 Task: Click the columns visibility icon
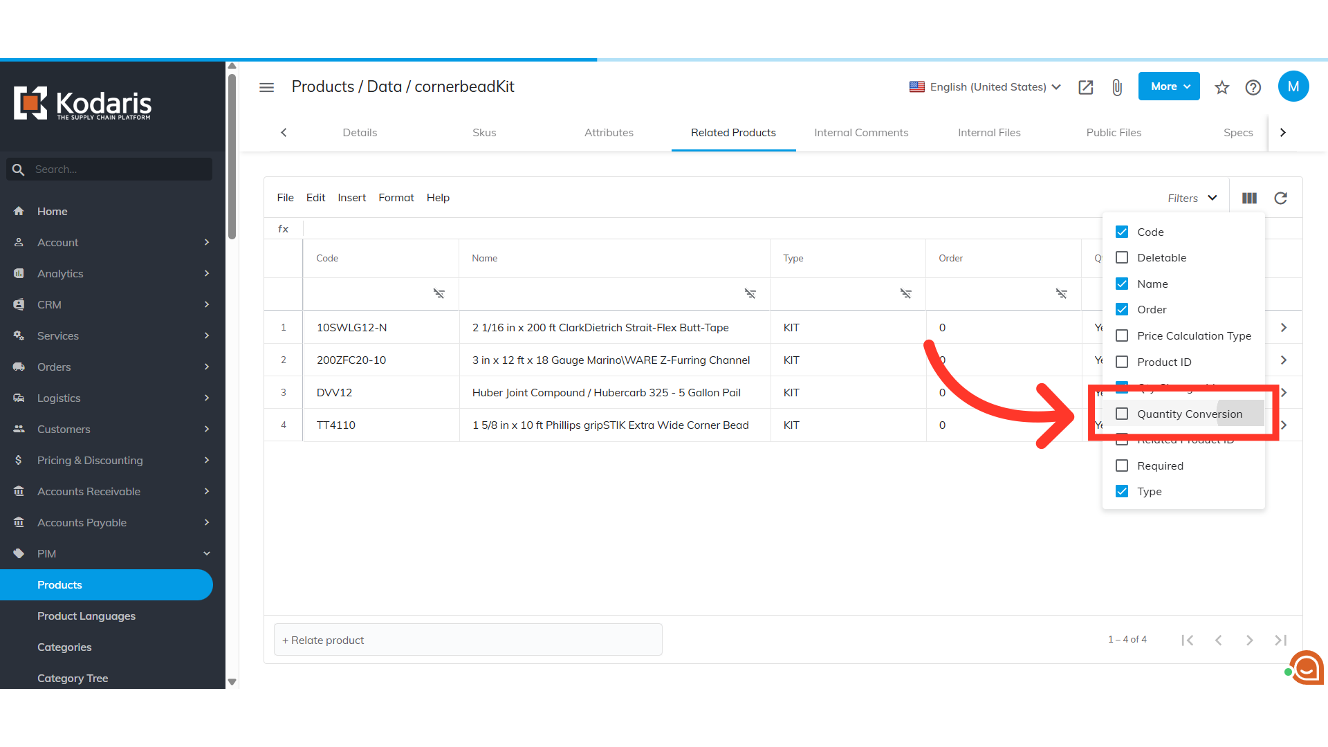pyautogui.click(x=1249, y=198)
